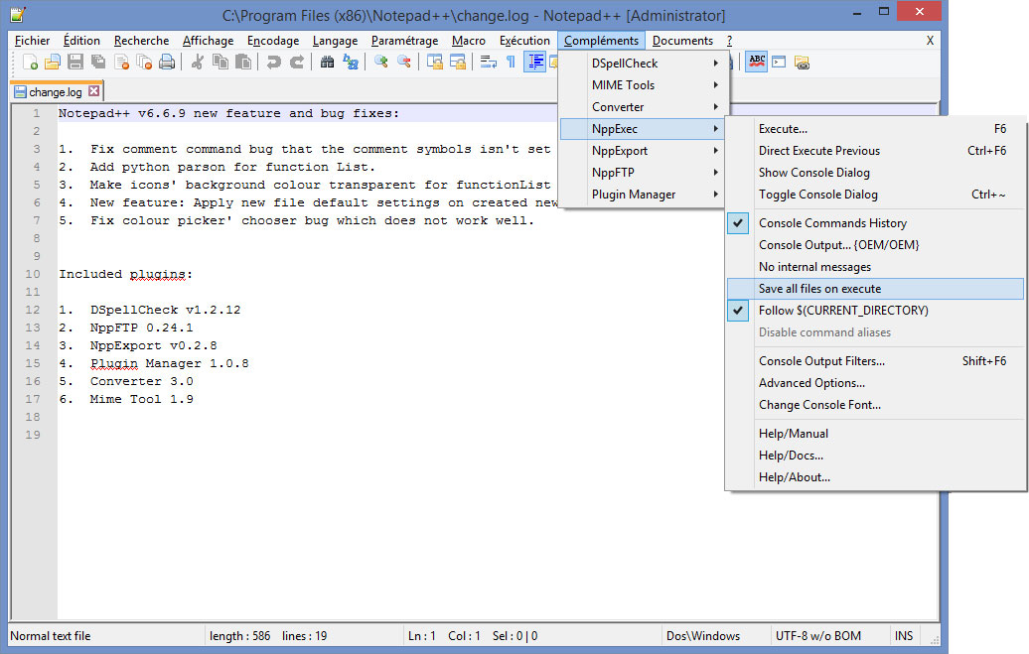The height and width of the screenshot is (654, 1029).
Task: Expand the NppExec submenu entry
Action: pyautogui.click(x=642, y=129)
